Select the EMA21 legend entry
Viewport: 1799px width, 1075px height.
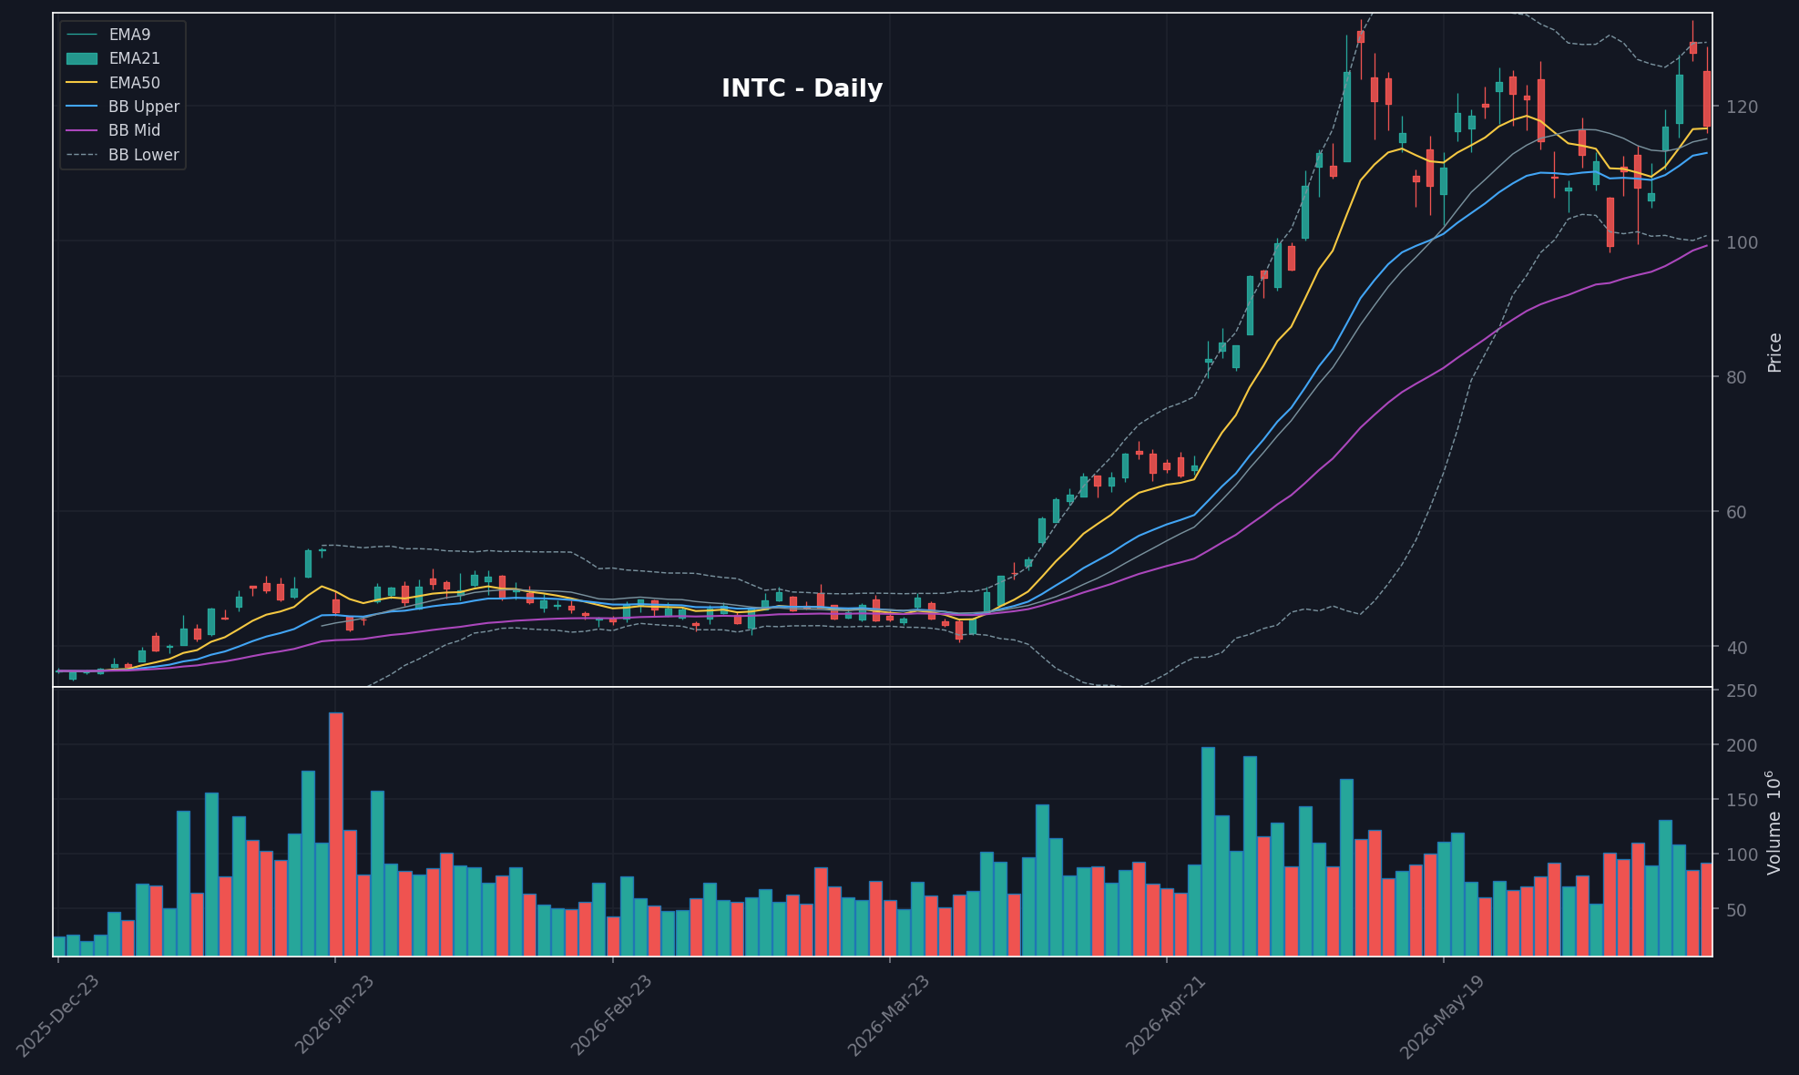tap(113, 58)
